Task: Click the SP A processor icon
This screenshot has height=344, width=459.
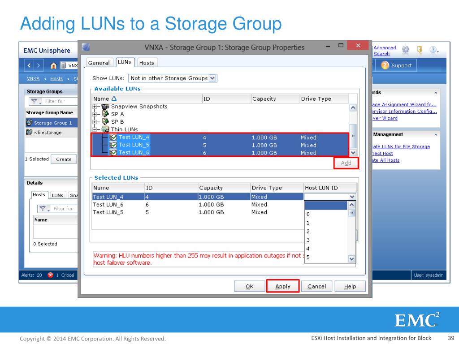Action: coord(105,114)
